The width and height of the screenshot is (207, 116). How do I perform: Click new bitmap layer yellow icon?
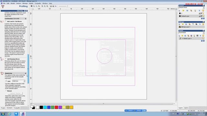coord(183,24)
